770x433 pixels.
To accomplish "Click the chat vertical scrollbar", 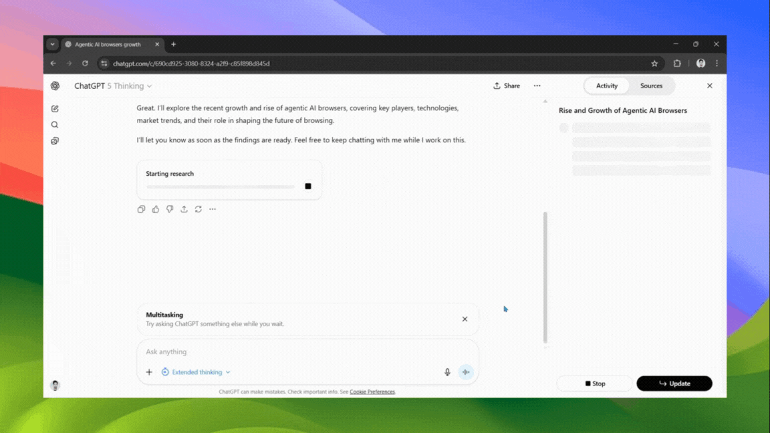I will [x=545, y=277].
